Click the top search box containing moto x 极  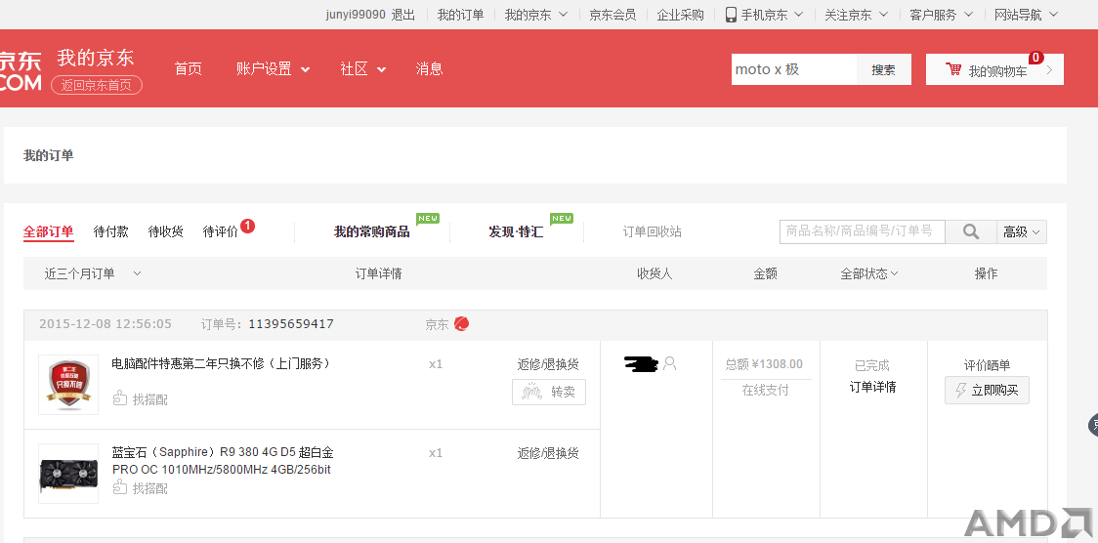(x=794, y=69)
